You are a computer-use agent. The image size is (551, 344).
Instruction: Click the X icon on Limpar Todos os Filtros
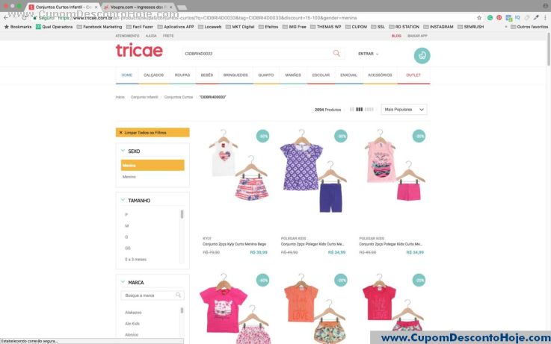[x=120, y=132]
